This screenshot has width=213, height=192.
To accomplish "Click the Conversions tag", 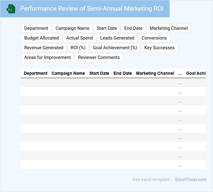I will pyautogui.click(x=154, y=38).
